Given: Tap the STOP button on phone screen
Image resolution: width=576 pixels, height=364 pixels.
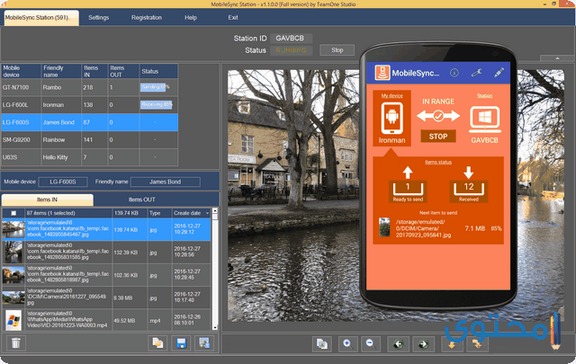Looking at the screenshot, I should pos(438,136).
